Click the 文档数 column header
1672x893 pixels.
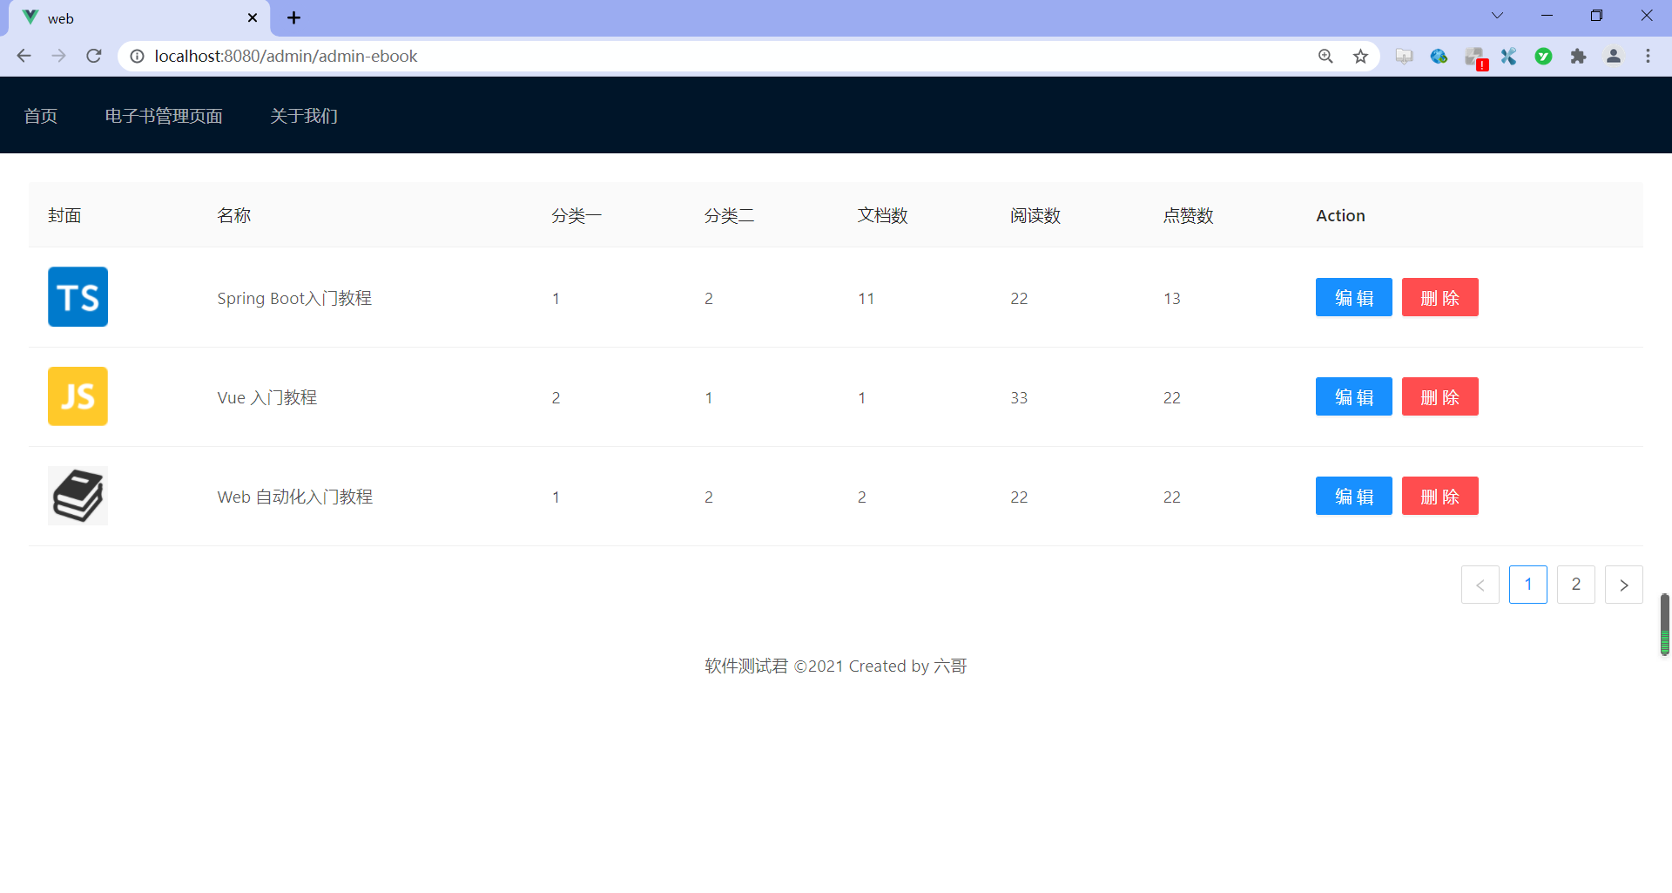pos(883,215)
